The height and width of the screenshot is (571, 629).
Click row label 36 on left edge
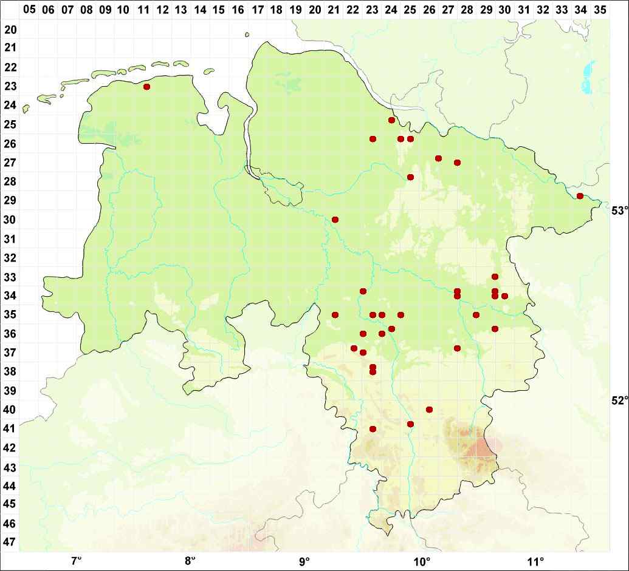click(x=10, y=333)
